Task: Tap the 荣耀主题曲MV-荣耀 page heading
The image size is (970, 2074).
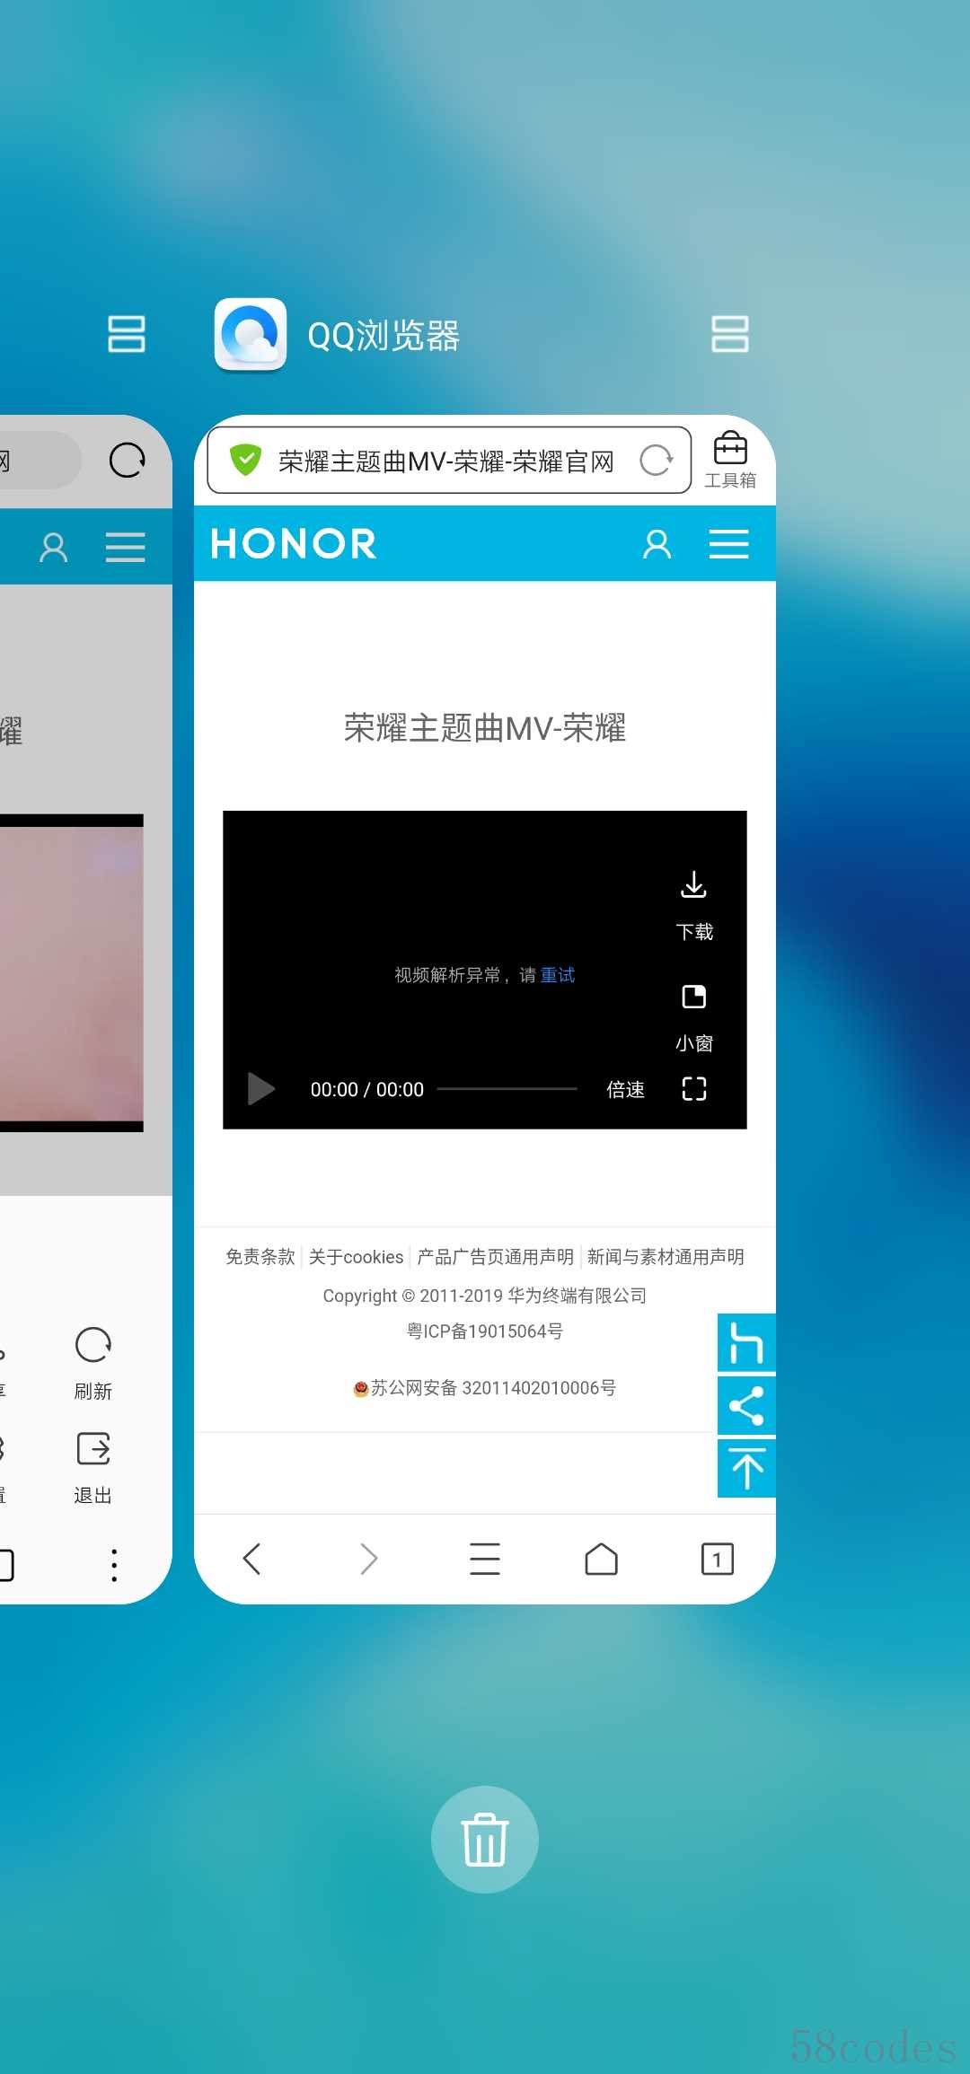Action: click(485, 728)
